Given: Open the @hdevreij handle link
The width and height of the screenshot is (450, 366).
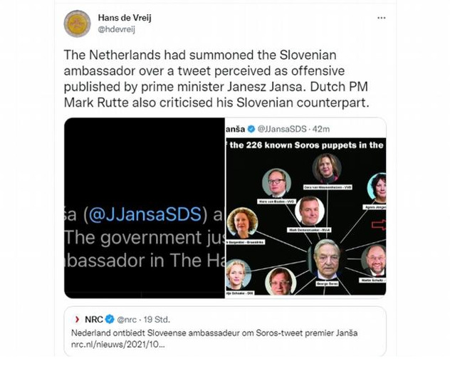Looking at the screenshot, I should [x=117, y=29].
